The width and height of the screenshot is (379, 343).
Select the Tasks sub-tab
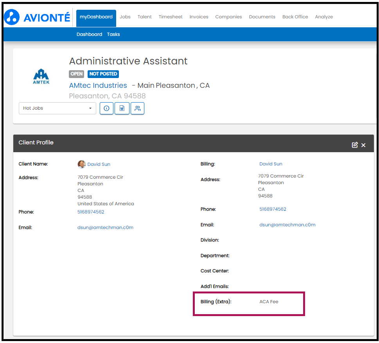click(x=113, y=34)
